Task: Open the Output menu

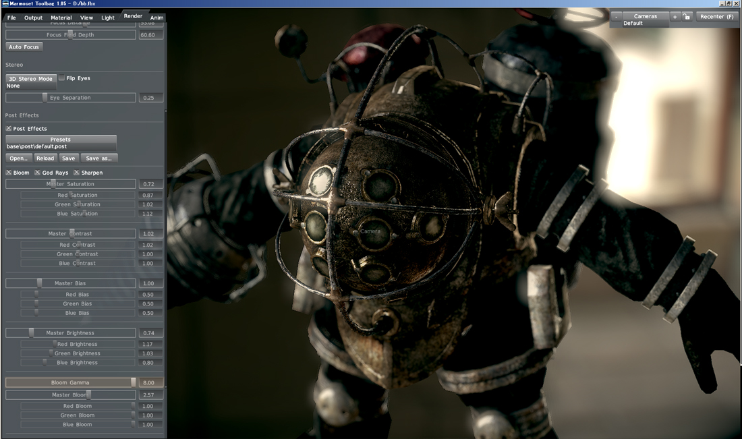Action: [33, 18]
